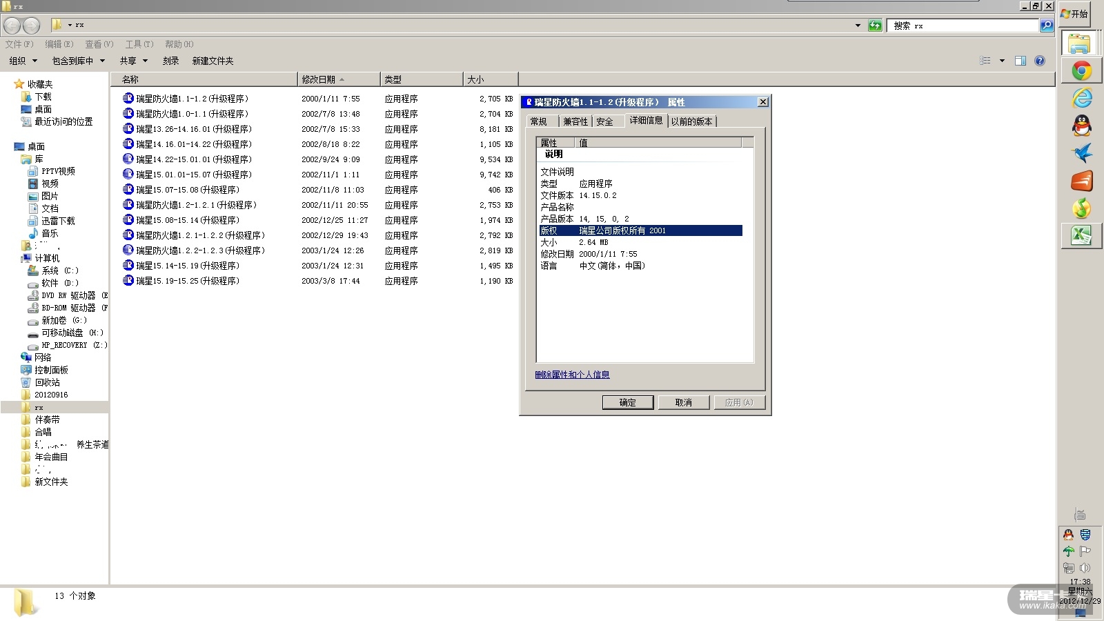
Task: Open the address bar breadcrumb arrow before rx
Action: click(70, 26)
